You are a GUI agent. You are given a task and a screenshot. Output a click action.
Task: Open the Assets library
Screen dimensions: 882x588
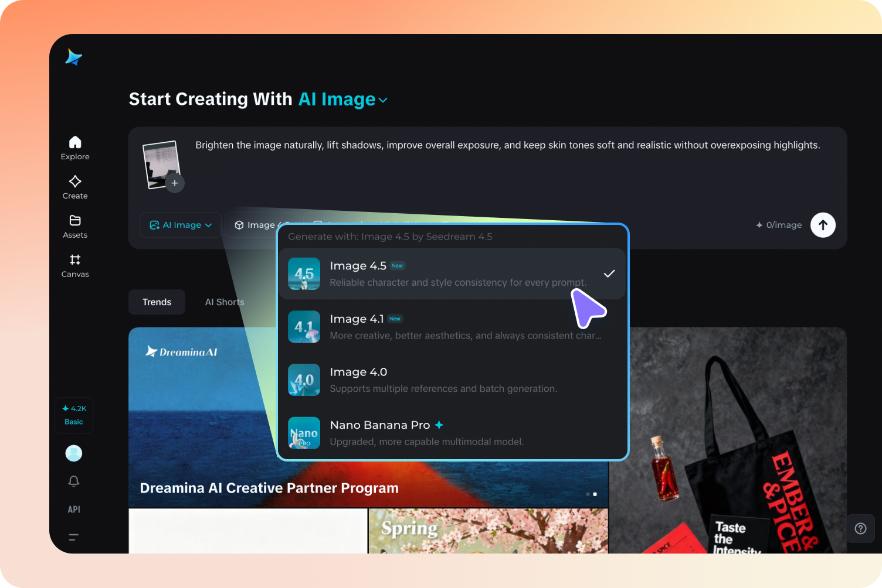[x=75, y=227]
